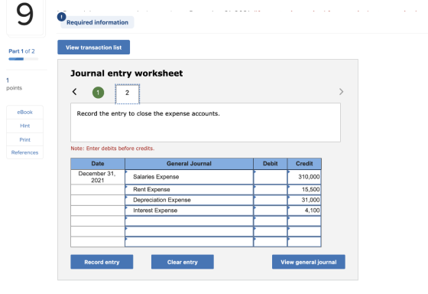Click the Print link
This screenshot has width=428, height=294.
[x=24, y=140]
